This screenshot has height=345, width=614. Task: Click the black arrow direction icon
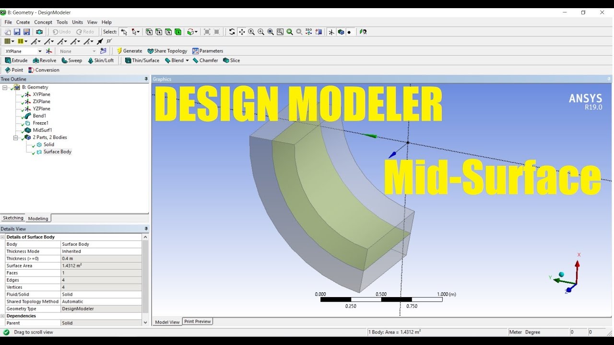[x=99, y=41]
